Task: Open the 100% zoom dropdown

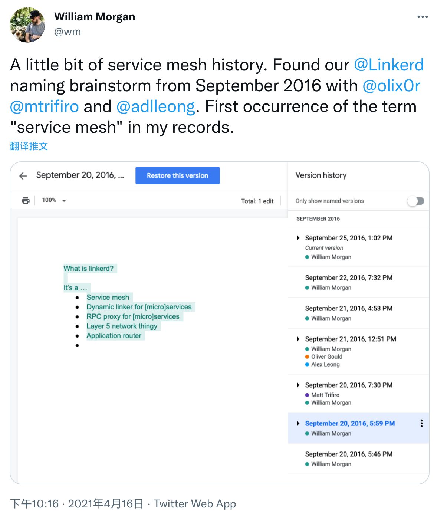Action: (54, 200)
